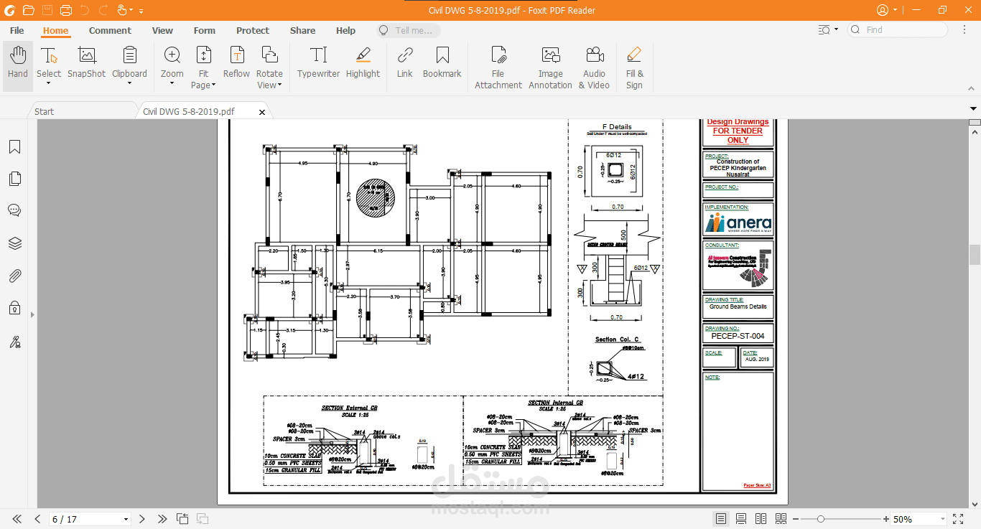Go to next page with arrow button
Viewport: 981px width, 529px height.
[x=141, y=518]
